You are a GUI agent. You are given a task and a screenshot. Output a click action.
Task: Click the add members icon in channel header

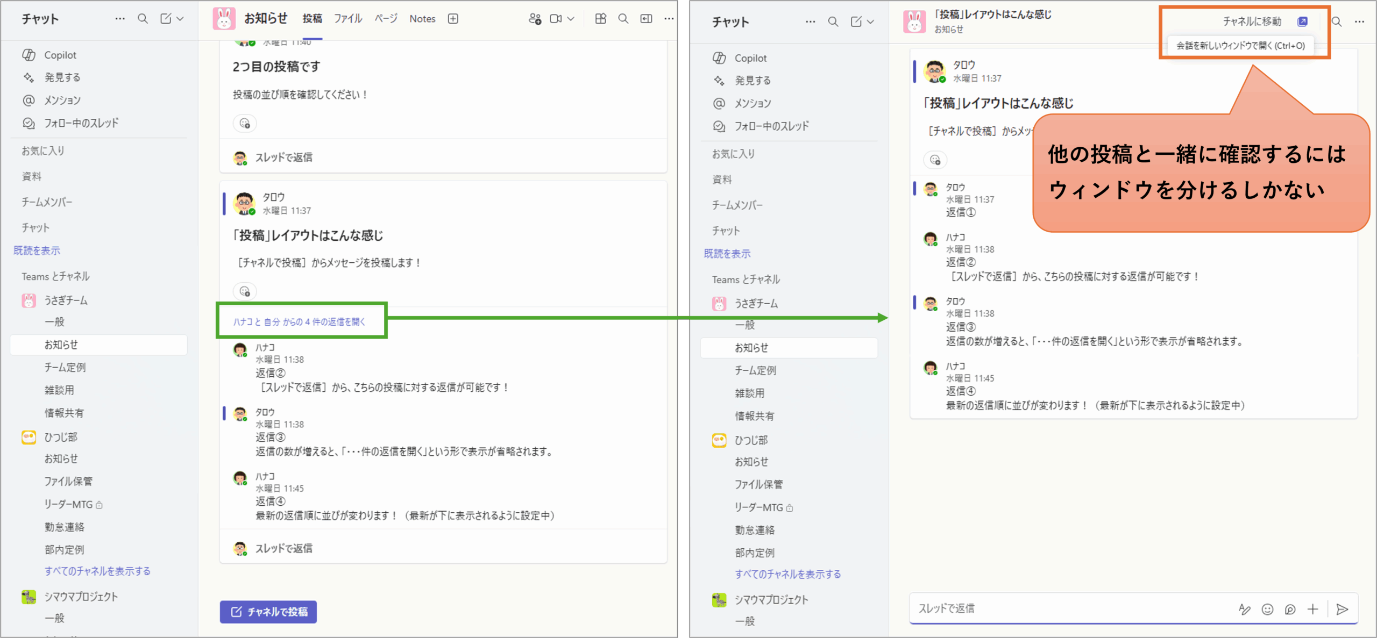pos(534,19)
